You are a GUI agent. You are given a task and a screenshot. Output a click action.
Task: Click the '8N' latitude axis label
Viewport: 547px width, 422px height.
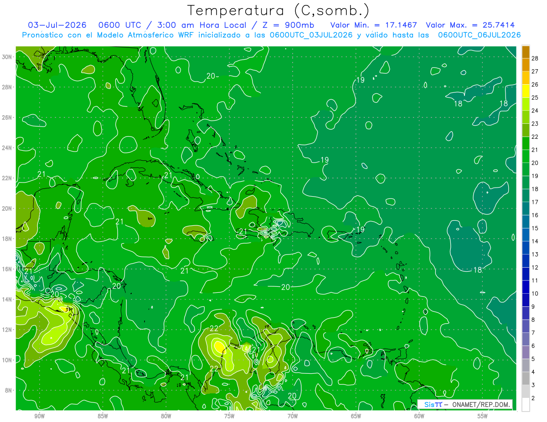9,390
